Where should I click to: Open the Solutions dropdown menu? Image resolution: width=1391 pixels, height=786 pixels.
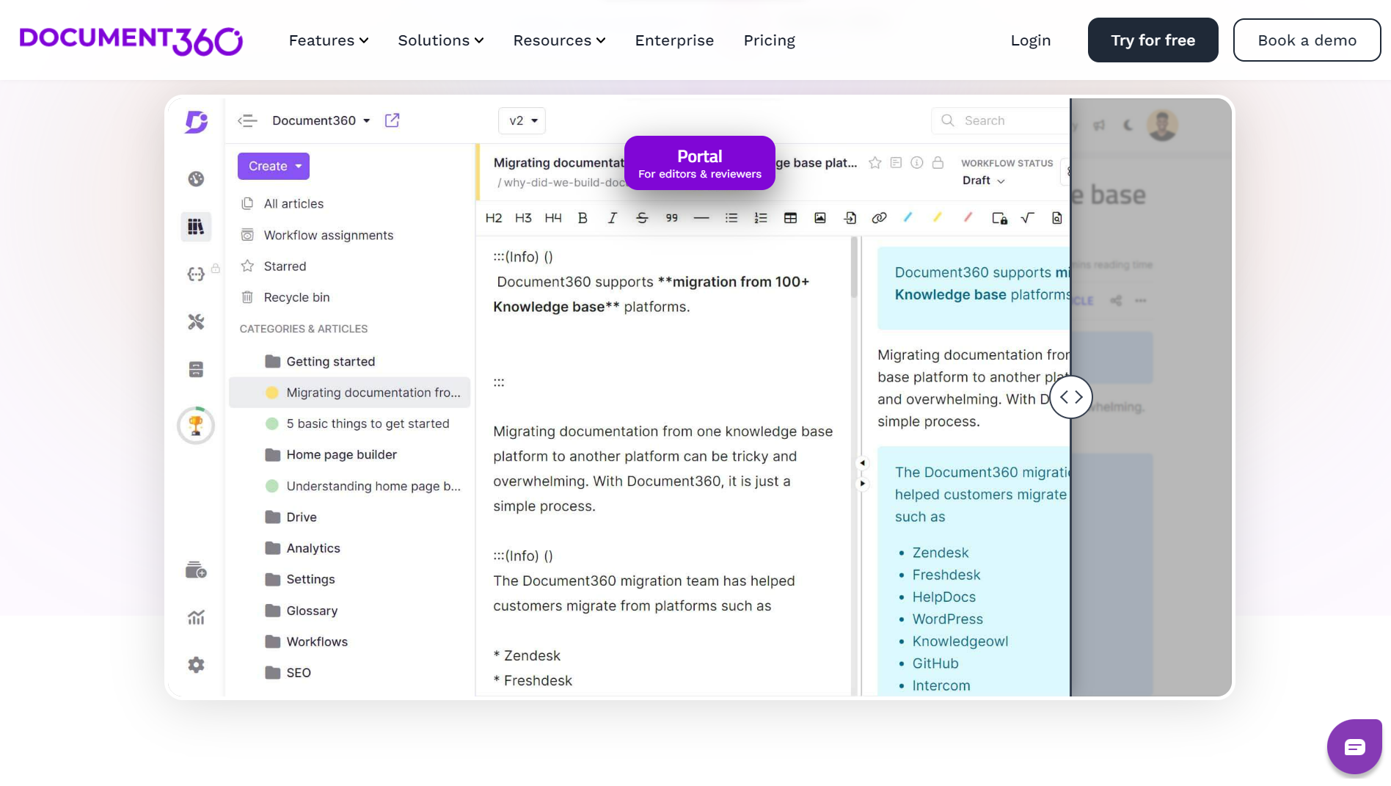coord(441,40)
